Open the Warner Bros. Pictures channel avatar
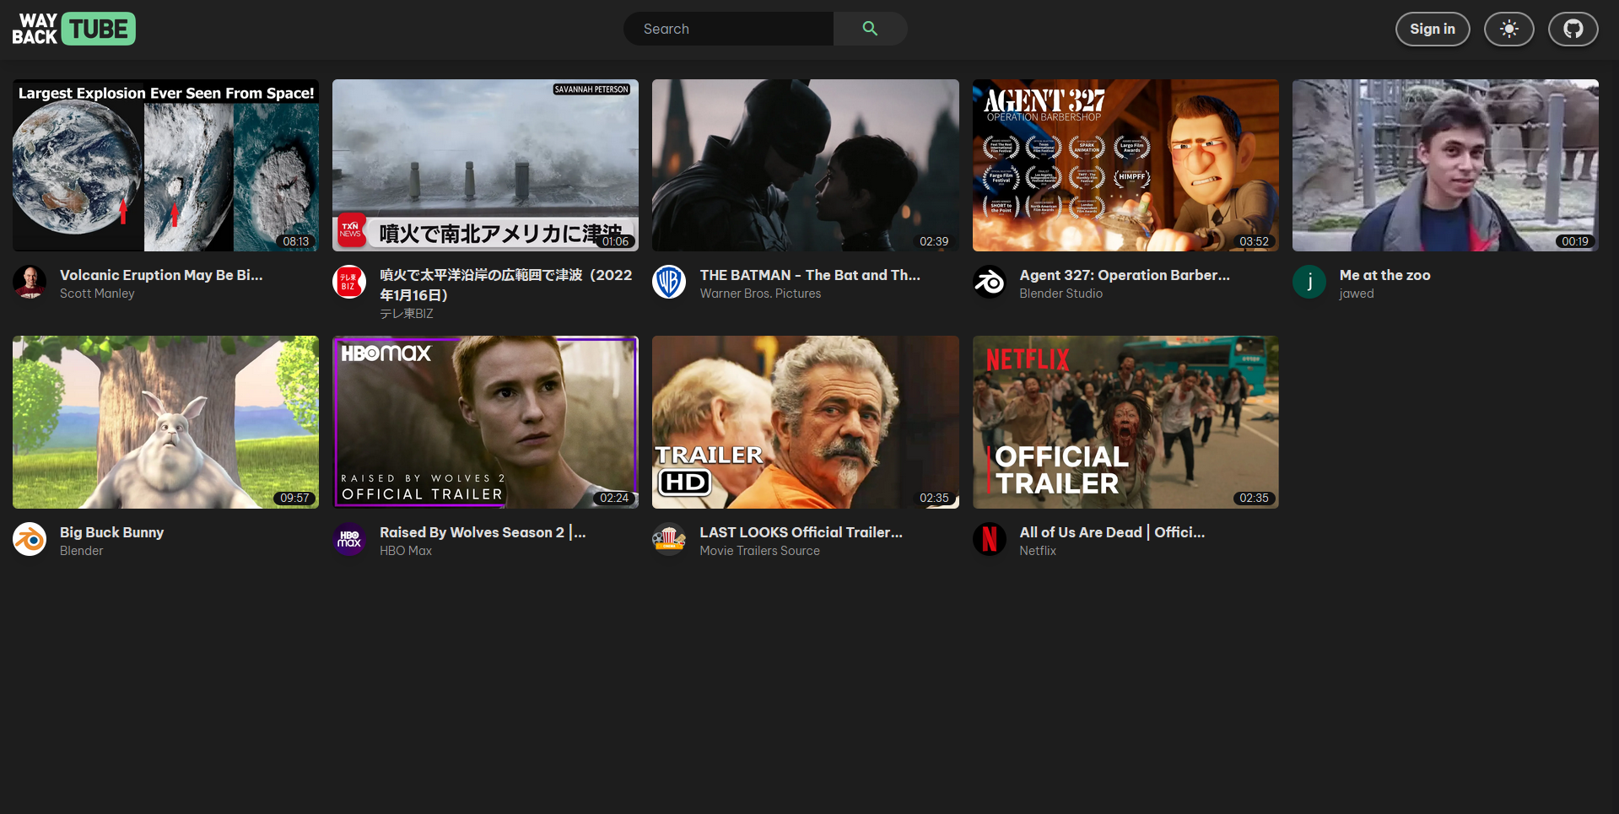Image resolution: width=1619 pixels, height=814 pixels. pyautogui.click(x=669, y=282)
